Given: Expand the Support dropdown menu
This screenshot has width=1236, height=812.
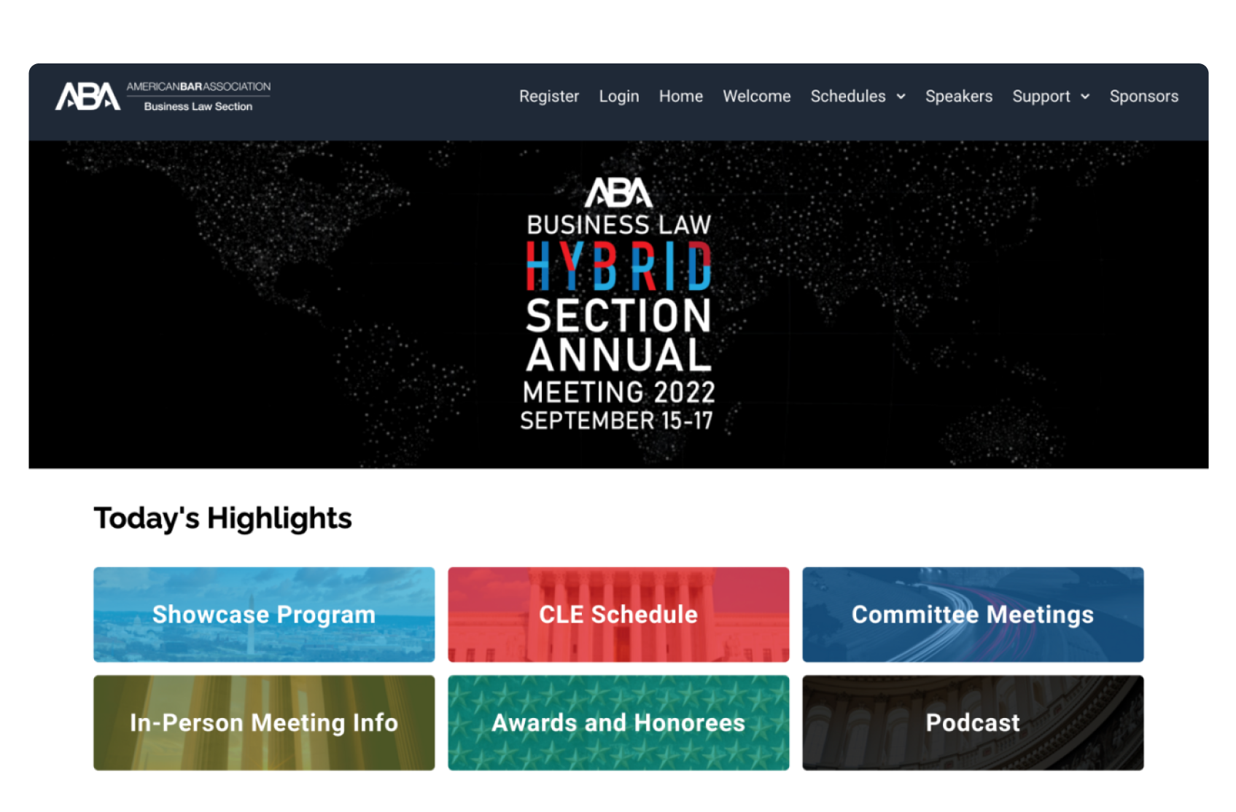Looking at the screenshot, I should pos(1042,96).
